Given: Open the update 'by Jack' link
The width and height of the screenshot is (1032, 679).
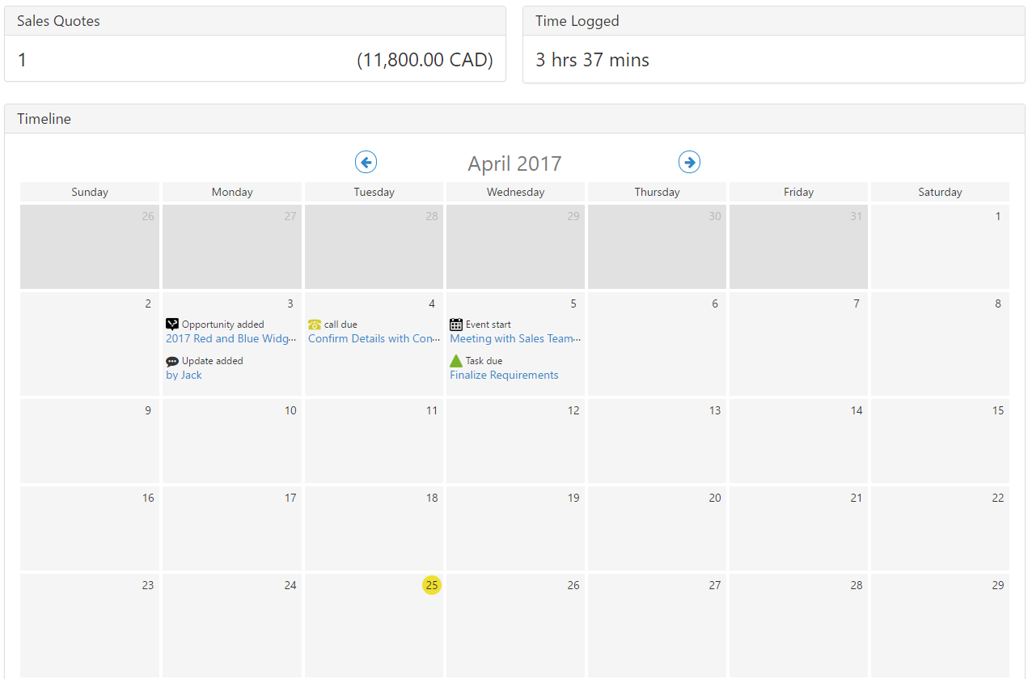Looking at the screenshot, I should click(x=184, y=376).
